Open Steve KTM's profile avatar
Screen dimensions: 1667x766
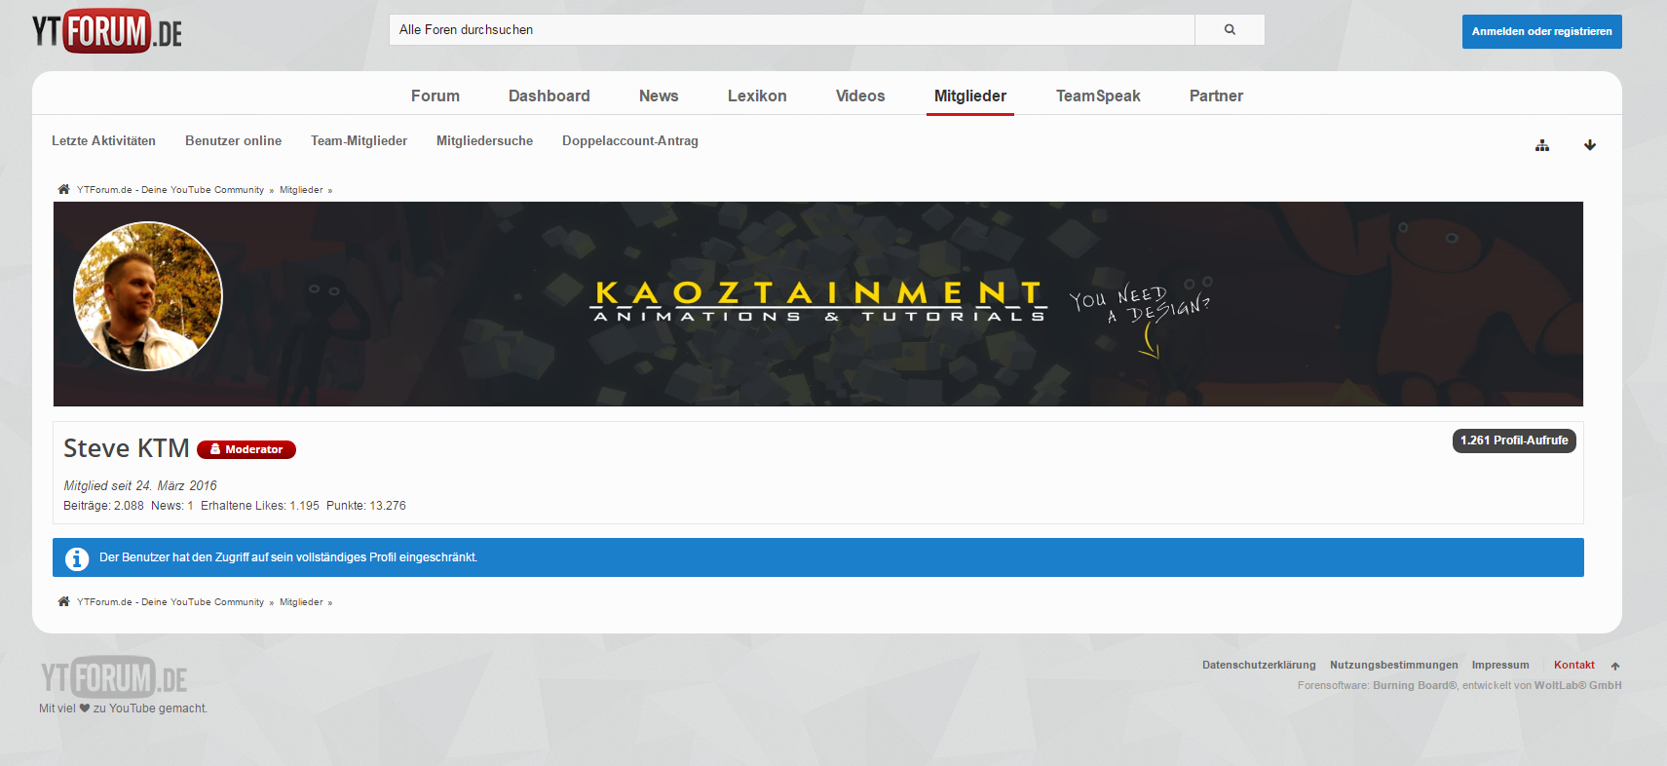click(x=148, y=296)
